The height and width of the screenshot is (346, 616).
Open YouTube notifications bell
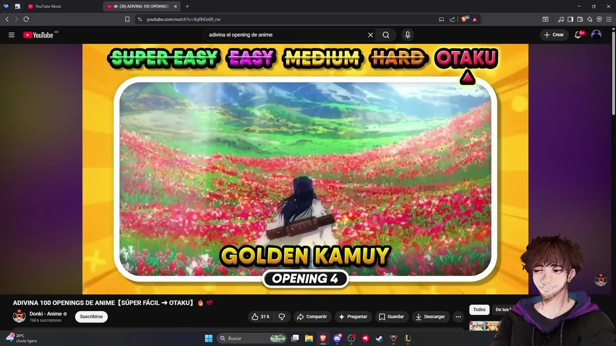[x=578, y=35]
